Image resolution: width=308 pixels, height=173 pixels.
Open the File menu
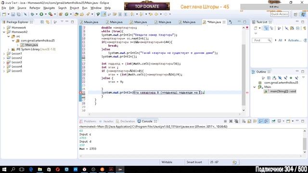coord(4,8)
